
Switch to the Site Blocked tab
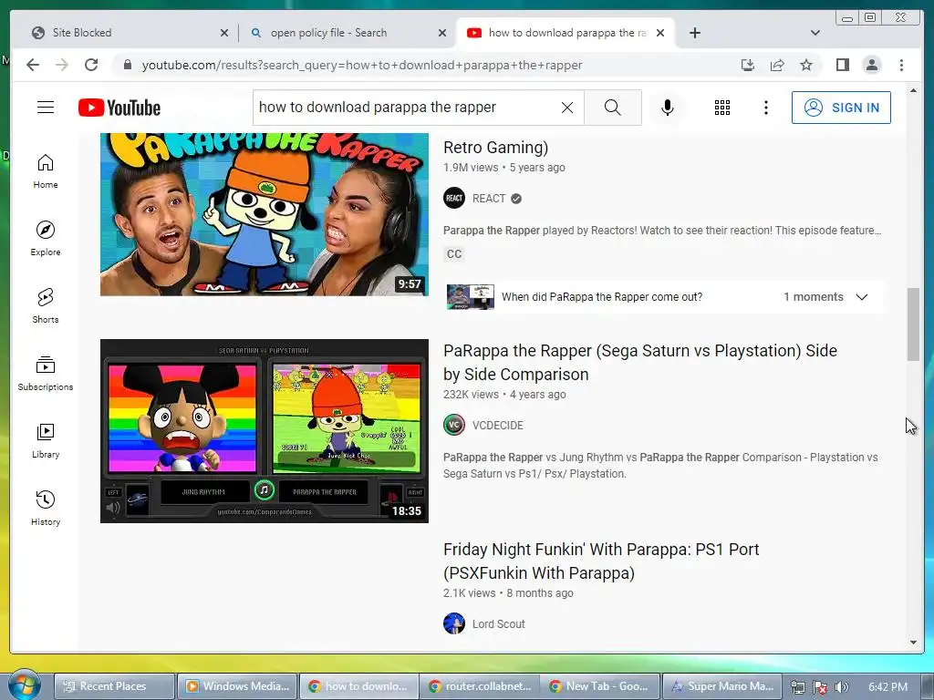coord(130,33)
